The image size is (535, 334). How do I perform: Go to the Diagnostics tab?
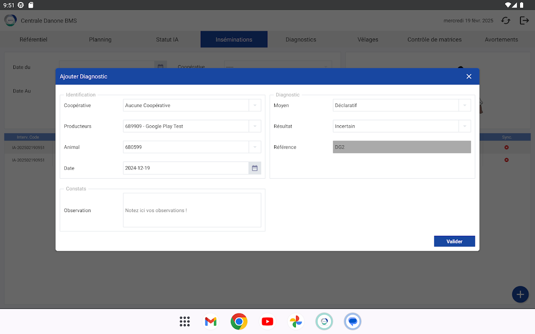tap(301, 40)
